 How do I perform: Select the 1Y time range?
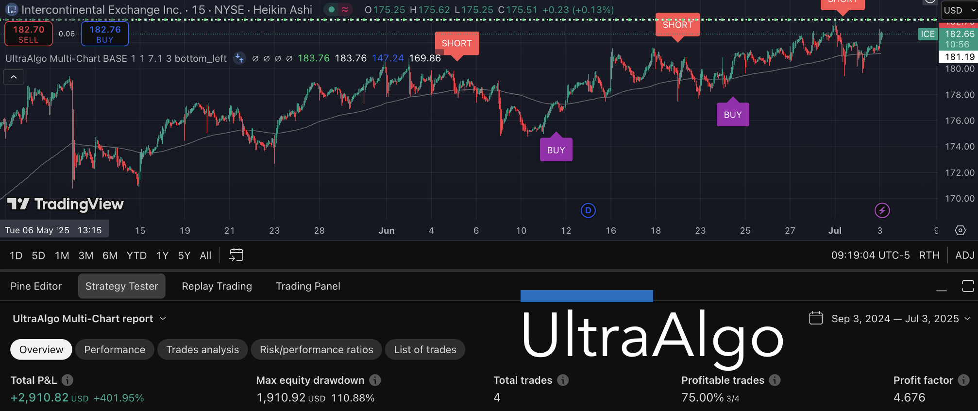click(x=163, y=256)
